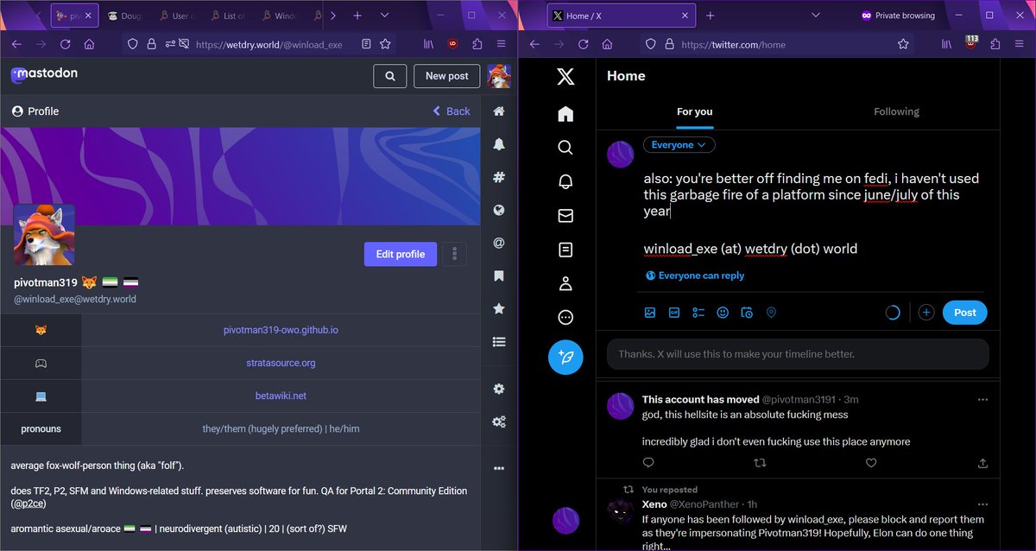Go Back from Mastodon profile
This screenshot has height=551, width=1036.
click(x=452, y=111)
